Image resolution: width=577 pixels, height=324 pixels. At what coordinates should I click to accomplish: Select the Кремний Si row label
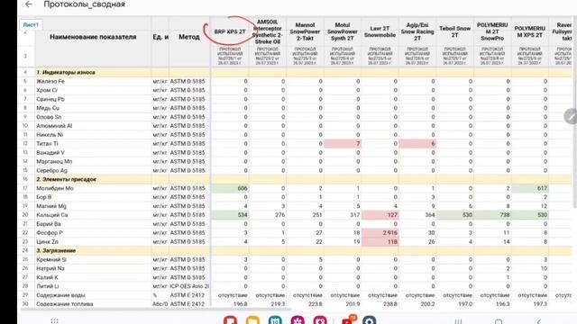coord(51,259)
